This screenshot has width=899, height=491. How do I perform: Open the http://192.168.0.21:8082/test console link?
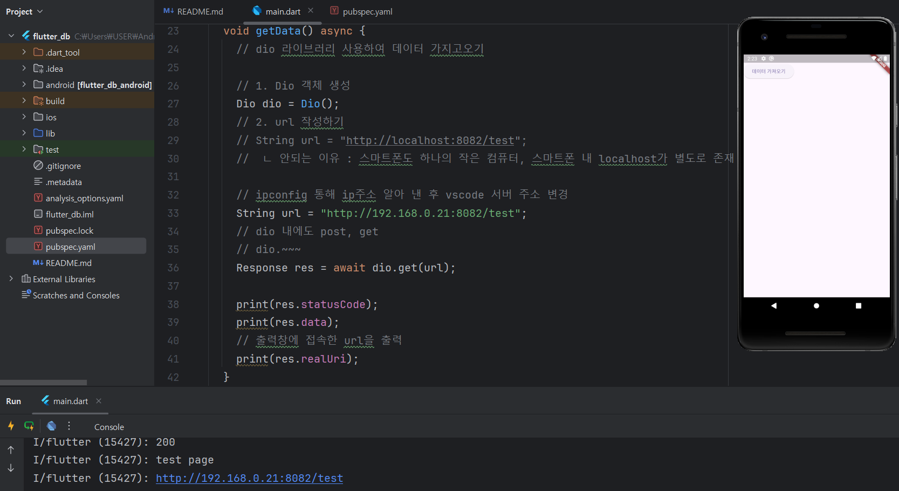coord(249,478)
